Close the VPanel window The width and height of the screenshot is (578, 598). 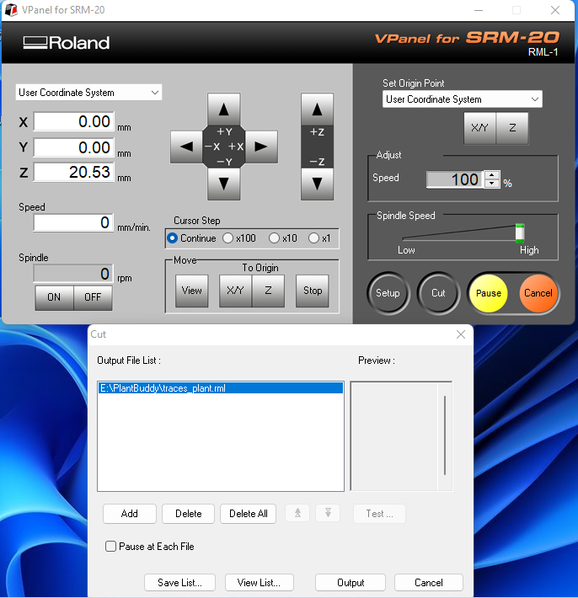click(x=555, y=10)
